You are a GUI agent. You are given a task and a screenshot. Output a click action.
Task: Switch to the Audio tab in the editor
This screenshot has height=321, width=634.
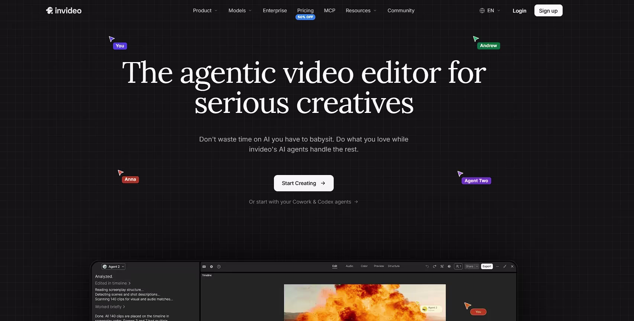(x=349, y=266)
